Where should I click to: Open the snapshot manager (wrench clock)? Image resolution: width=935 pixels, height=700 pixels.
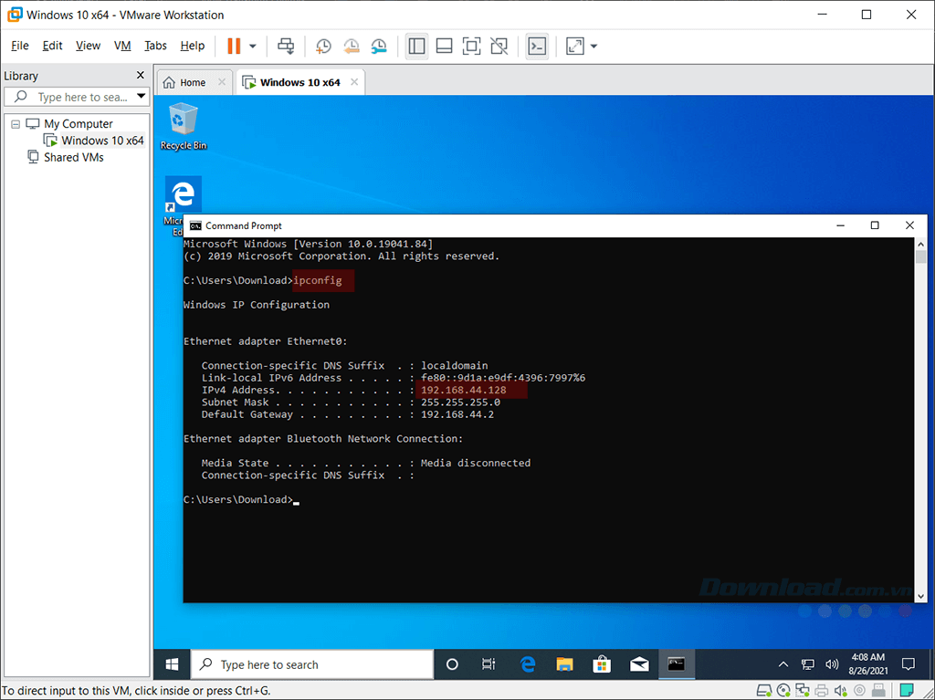[x=378, y=46]
